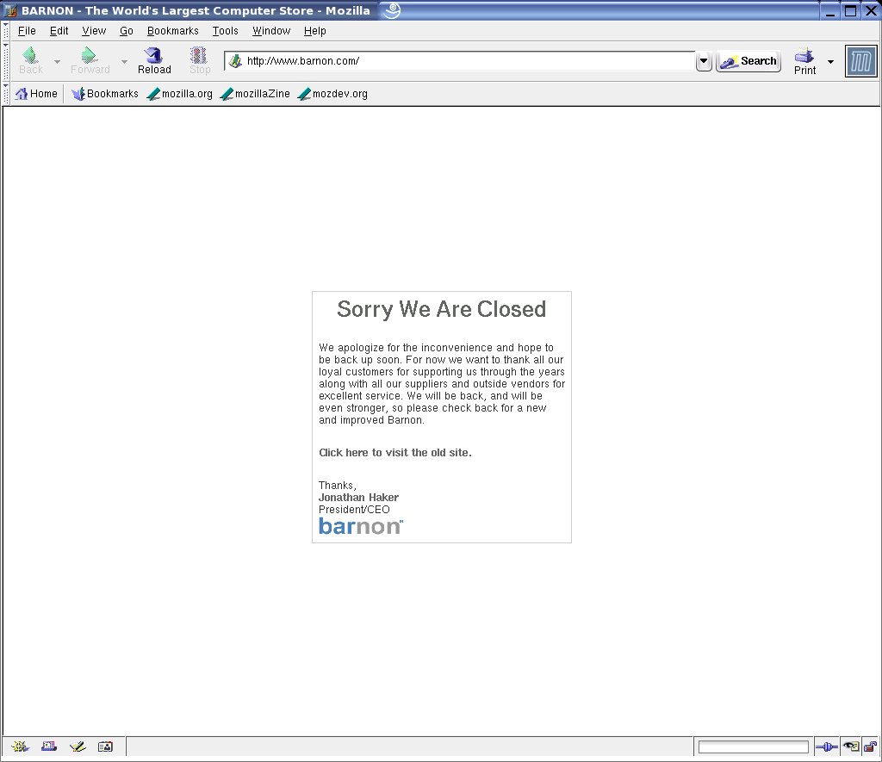
Task: Open the Print options dropdown arrow
Action: 830,61
